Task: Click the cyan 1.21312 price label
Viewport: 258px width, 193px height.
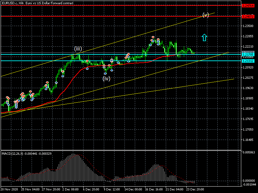Action: tap(248, 61)
